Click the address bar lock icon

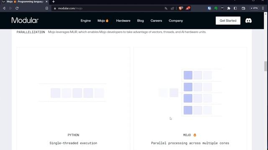(x=55, y=8)
